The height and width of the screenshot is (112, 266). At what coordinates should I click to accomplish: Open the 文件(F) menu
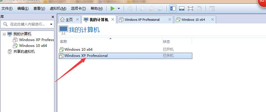(7, 9)
